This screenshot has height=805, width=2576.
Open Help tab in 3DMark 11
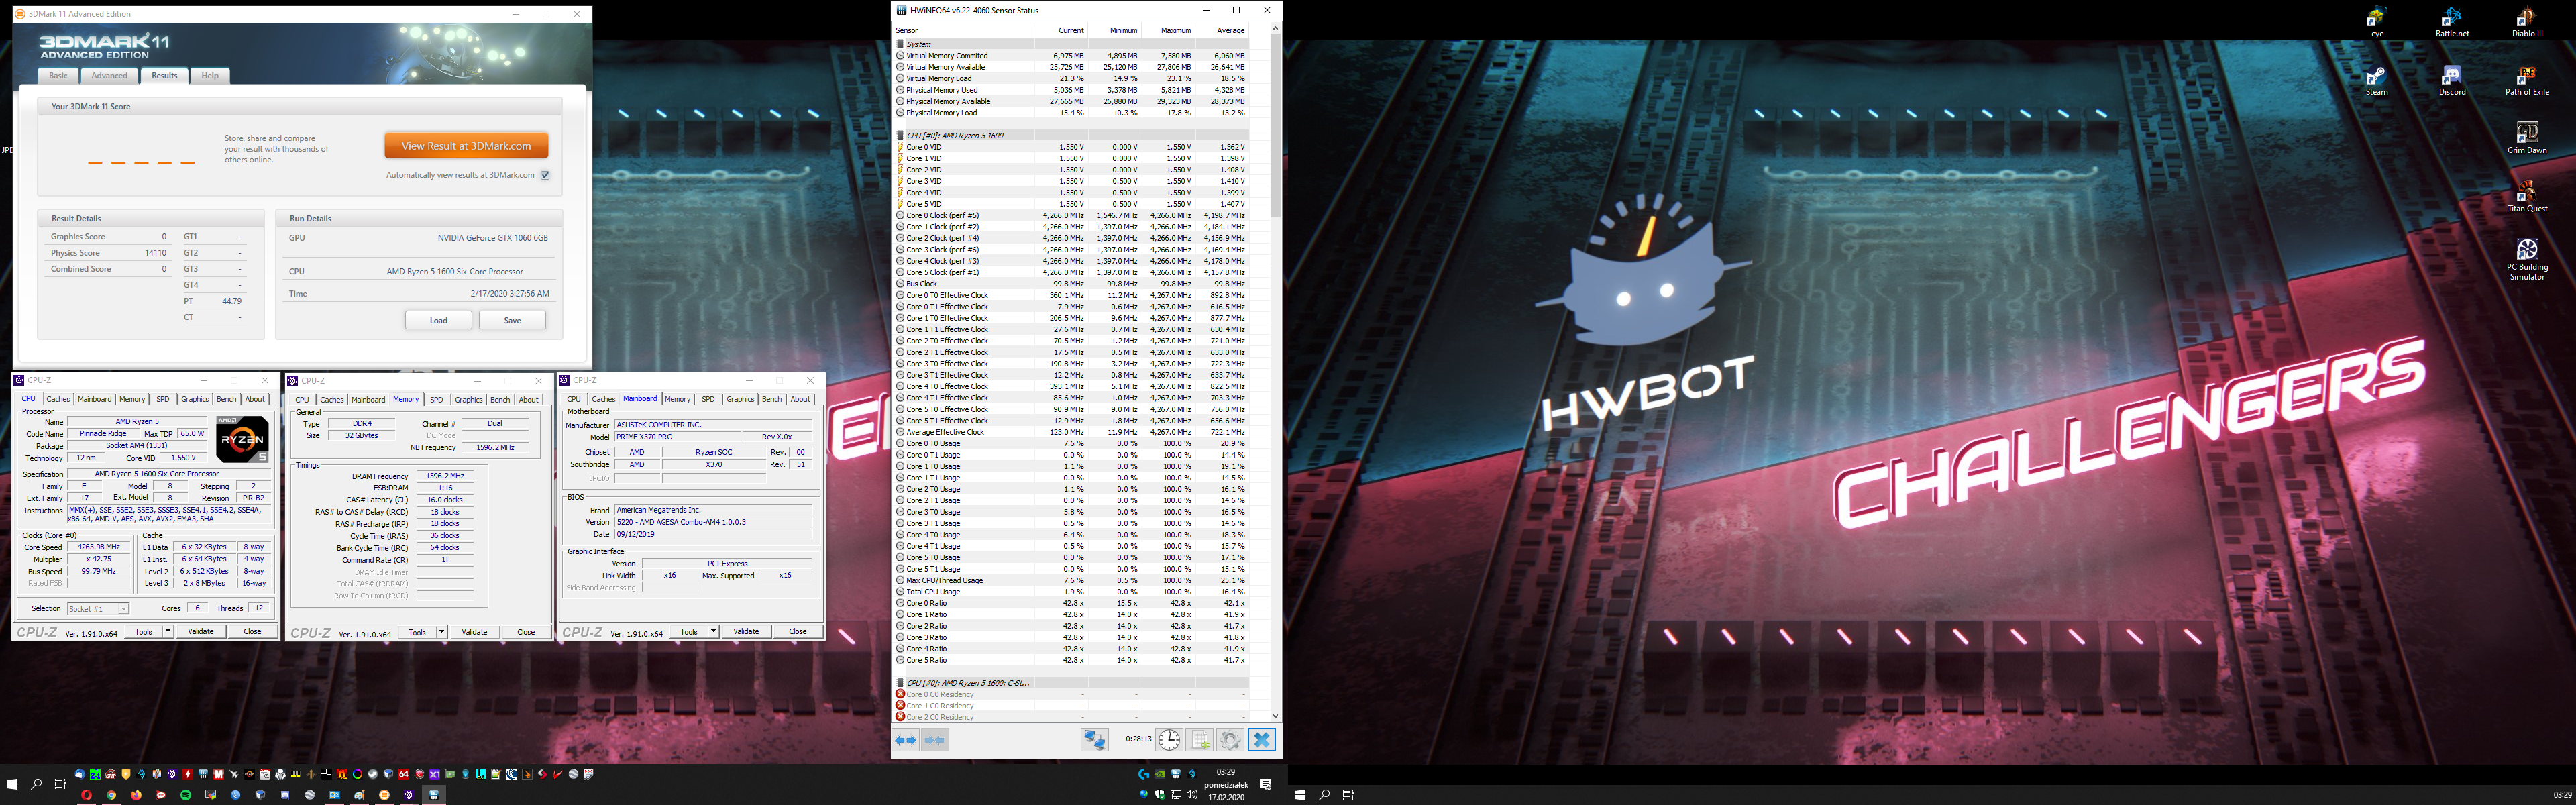(x=210, y=76)
